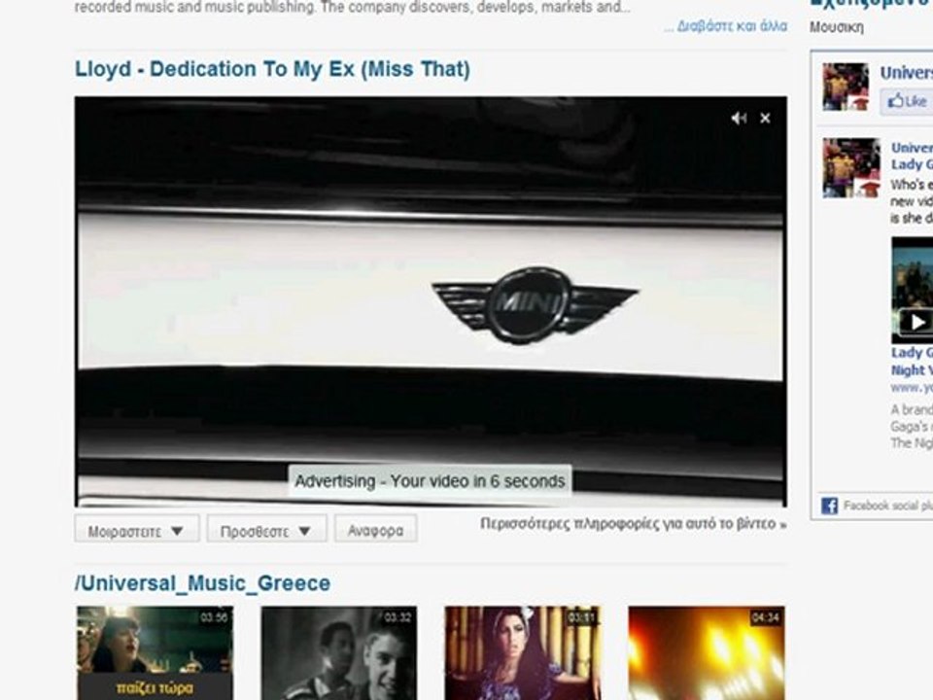Open the black-and-white video thumbnail lasting 03:32
The height and width of the screenshot is (700, 933).
(338, 653)
